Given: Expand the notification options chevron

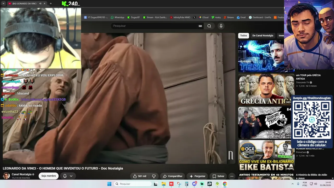Looking at the screenshot, I should pyautogui.click(x=71, y=176).
